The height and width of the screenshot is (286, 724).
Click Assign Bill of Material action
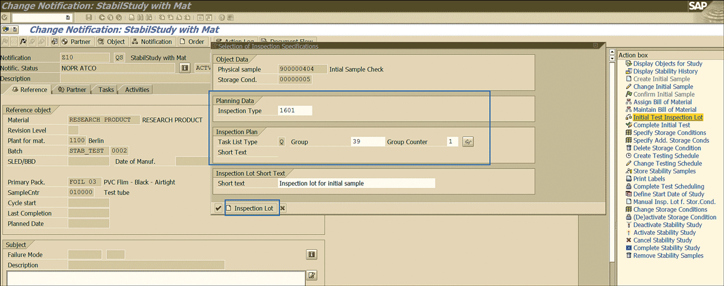coord(662,102)
